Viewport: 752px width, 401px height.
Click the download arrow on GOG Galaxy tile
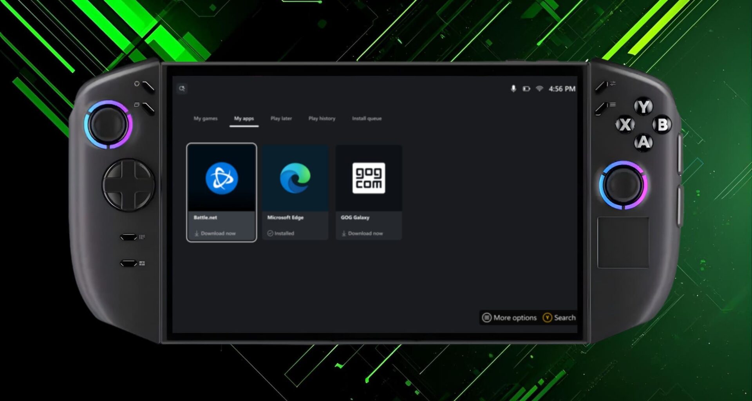343,233
